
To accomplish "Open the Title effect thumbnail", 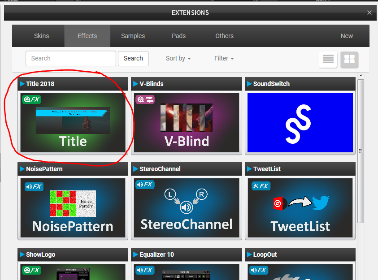I will tap(73, 123).
